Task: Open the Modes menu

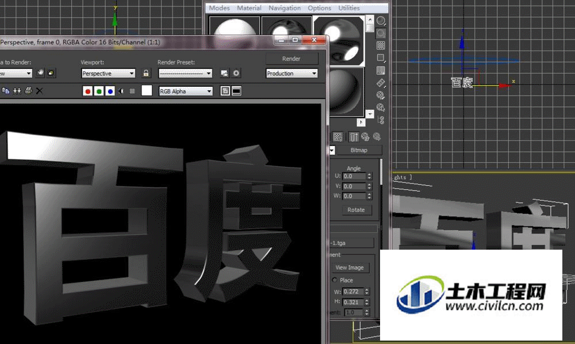Action: pyautogui.click(x=219, y=7)
